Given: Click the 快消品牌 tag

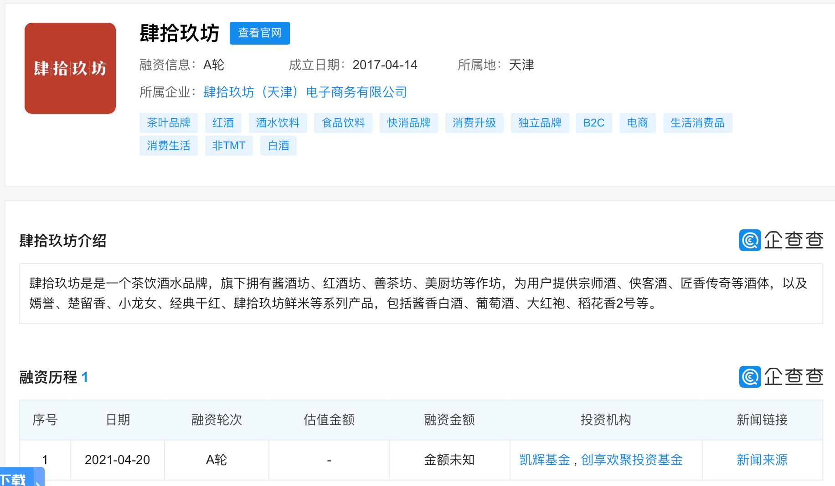Looking at the screenshot, I should click(x=409, y=123).
